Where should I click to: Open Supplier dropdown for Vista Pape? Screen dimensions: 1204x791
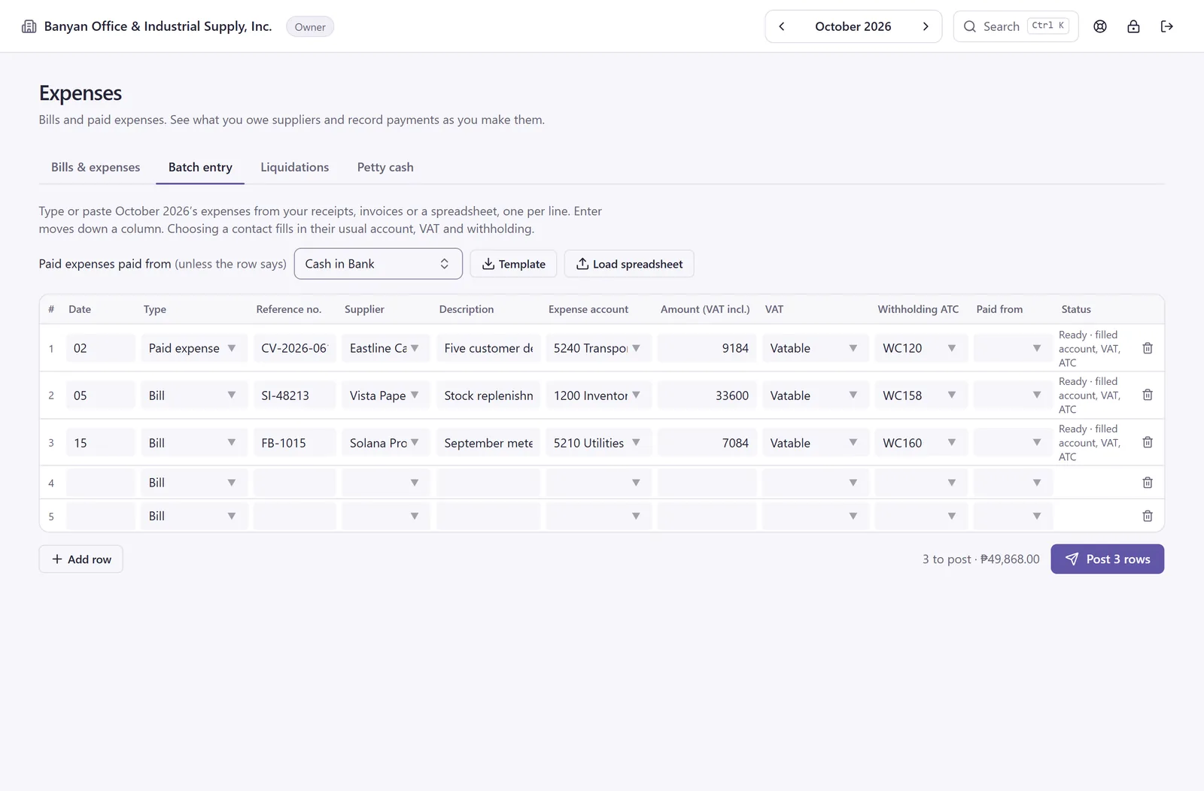tap(385, 395)
